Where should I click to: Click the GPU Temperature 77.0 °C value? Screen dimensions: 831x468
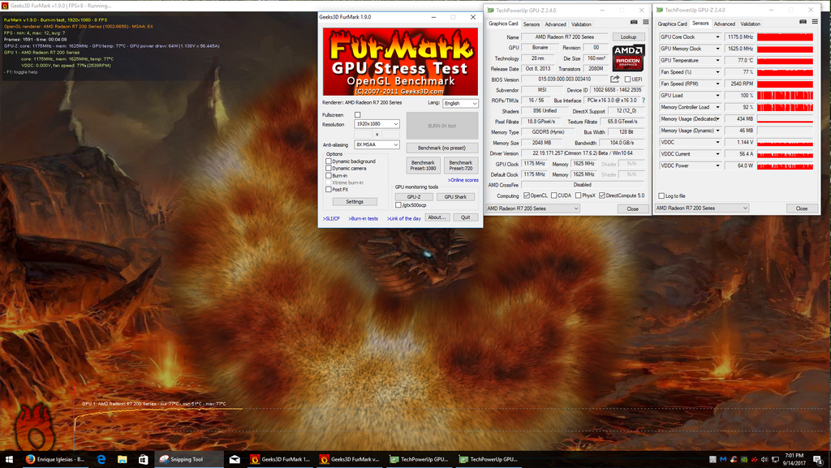point(739,60)
